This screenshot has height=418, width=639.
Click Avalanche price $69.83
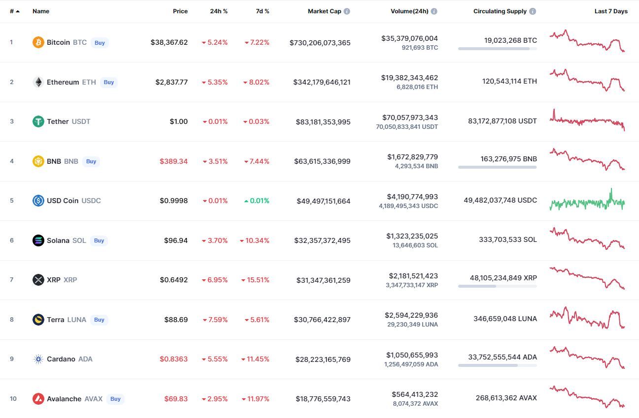pyautogui.click(x=176, y=399)
